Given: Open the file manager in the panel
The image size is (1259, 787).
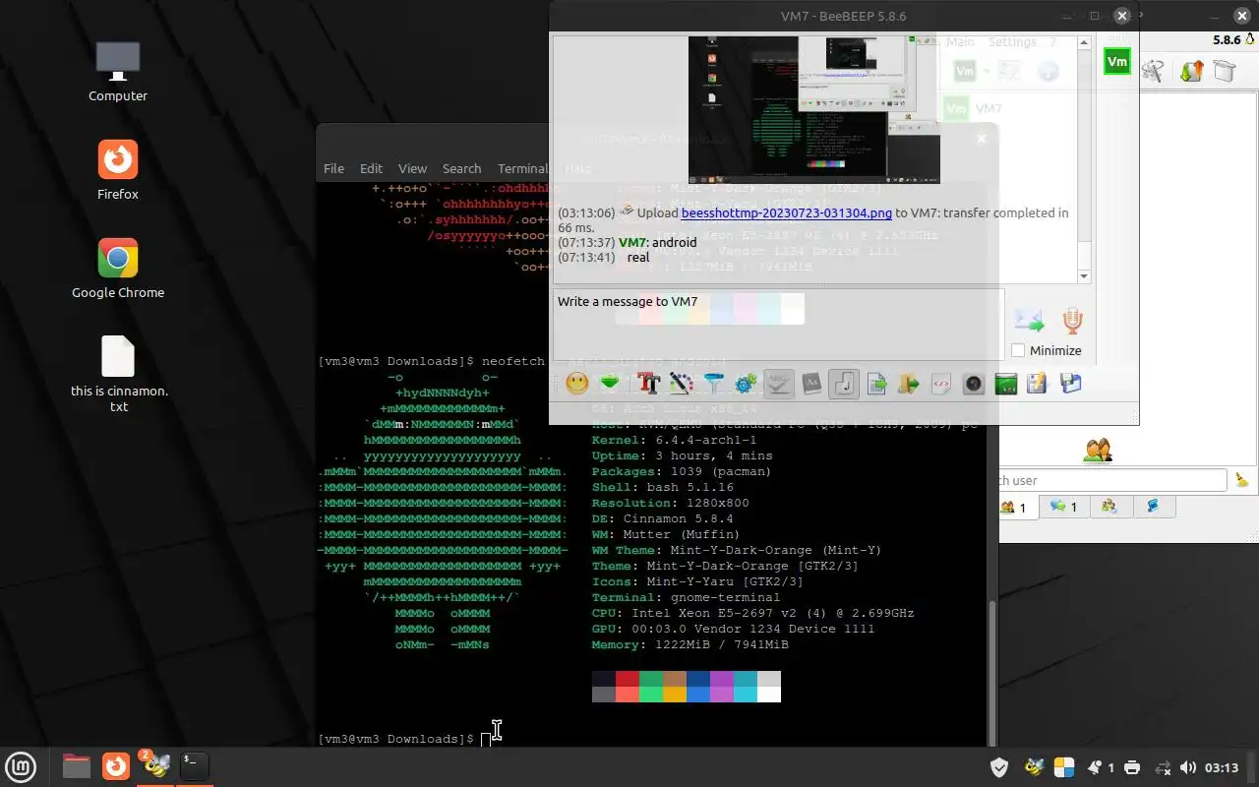Looking at the screenshot, I should tap(76, 765).
